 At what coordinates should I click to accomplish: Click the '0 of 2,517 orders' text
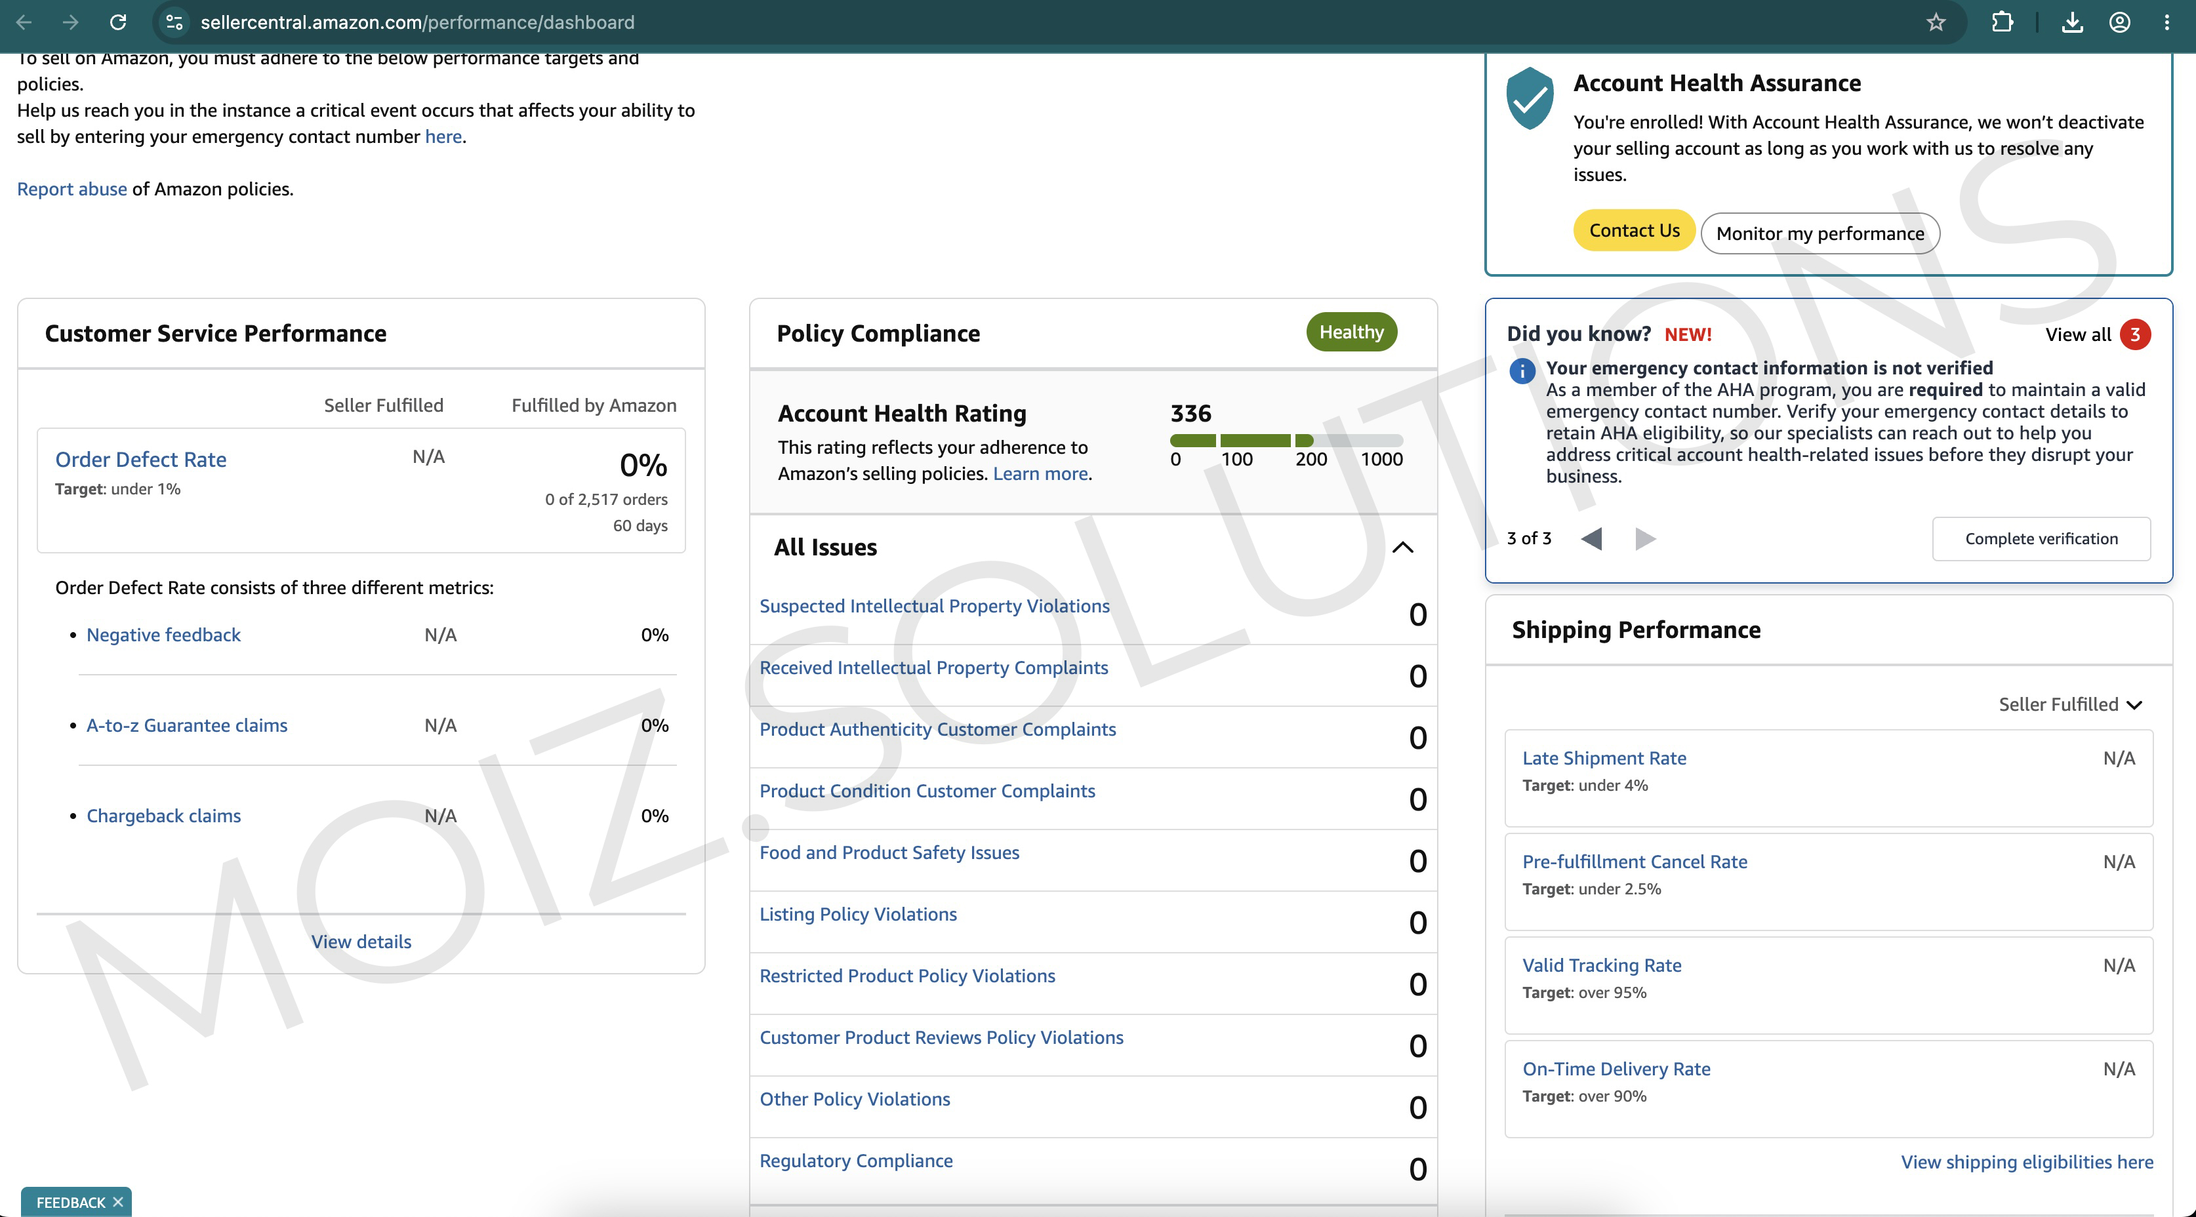click(606, 500)
